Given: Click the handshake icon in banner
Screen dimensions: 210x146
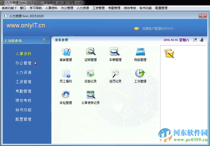Looking at the screenshot, I should coord(137,29).
